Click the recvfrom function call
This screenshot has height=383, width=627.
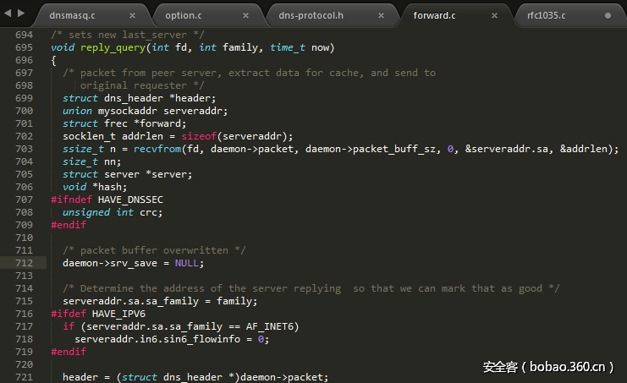click(x=134, y=149)
